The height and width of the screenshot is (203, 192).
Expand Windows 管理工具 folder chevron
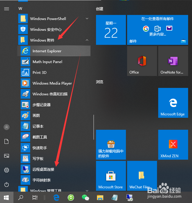click(x=87, y=190)
